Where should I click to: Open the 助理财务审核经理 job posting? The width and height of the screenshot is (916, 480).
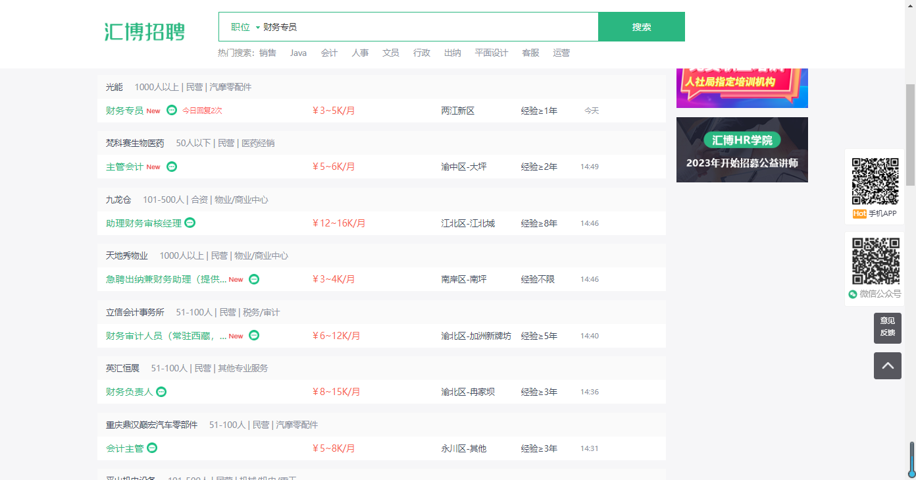pyautogui.click(x=143, y=223)
